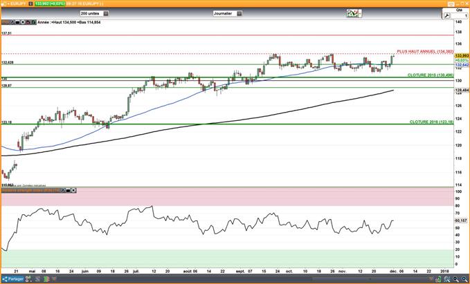Click the fifth icon in price panel header
Image resolution: width=470 pixels, height=284 pixels.
click(28, 22)
